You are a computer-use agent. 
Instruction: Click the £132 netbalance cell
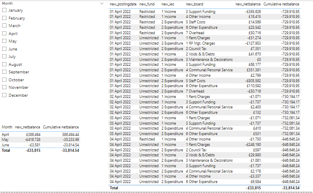(x=257, y=113)
